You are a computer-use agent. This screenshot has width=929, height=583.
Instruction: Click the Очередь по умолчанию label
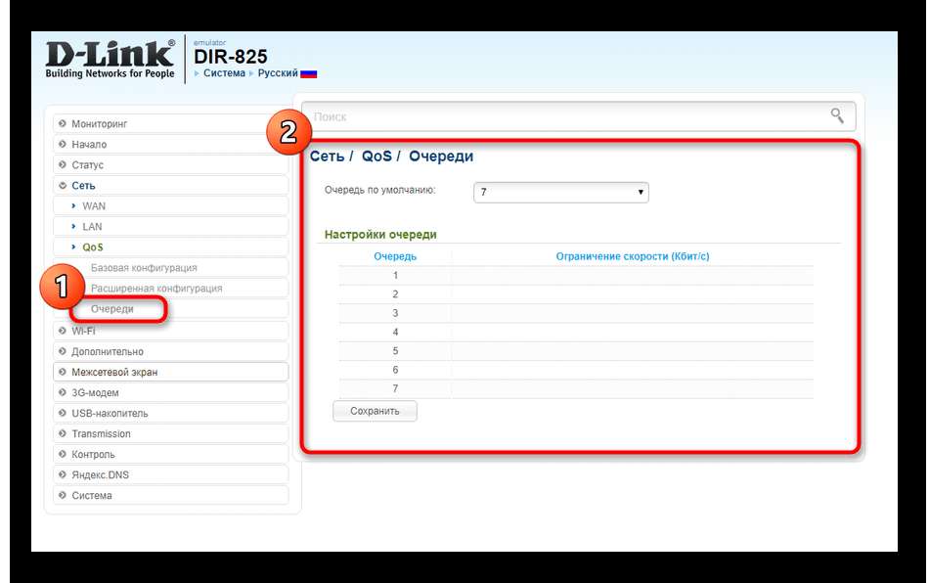[379, 190]
